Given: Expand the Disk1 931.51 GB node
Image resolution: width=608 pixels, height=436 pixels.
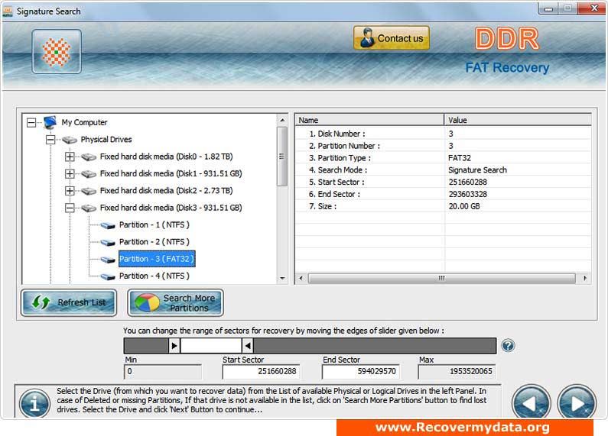Looking at the screenshot, I should tap(70, 174).
